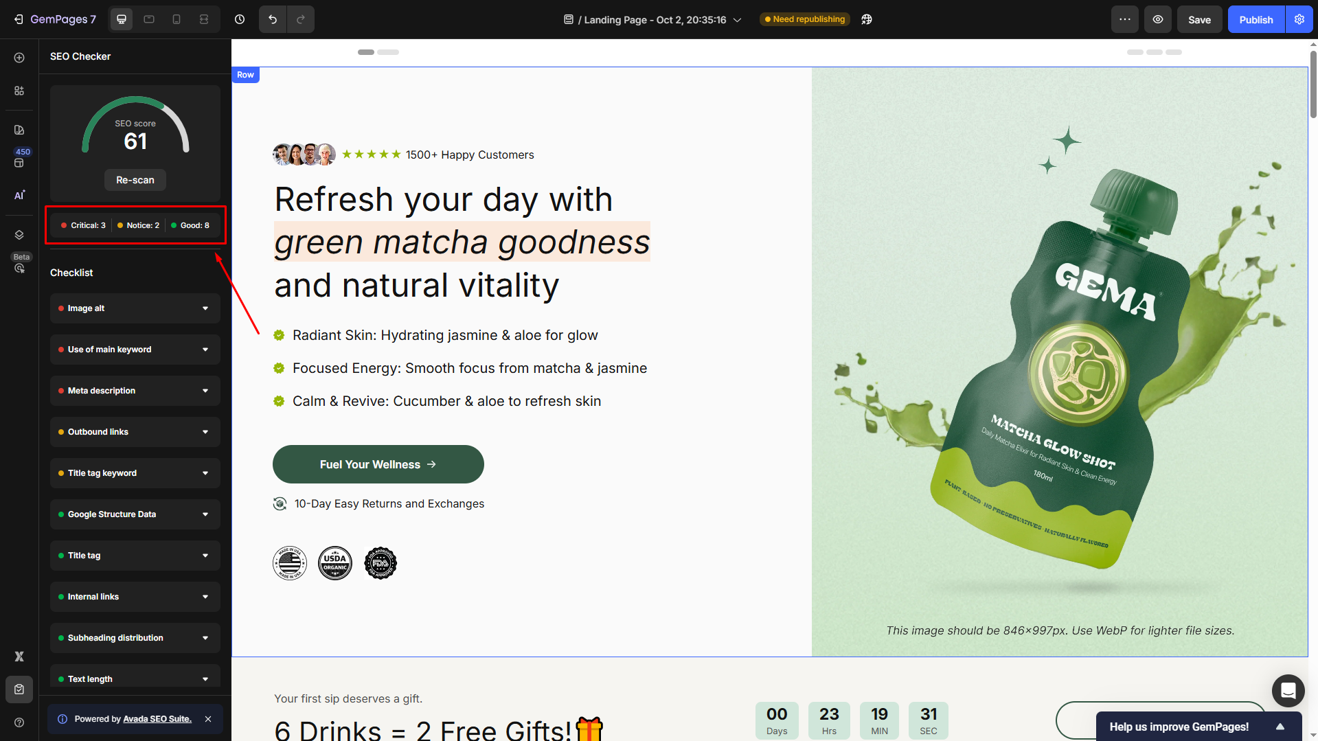Exit the editor using the back icon
1318x741 pixels.
(19, 19)
